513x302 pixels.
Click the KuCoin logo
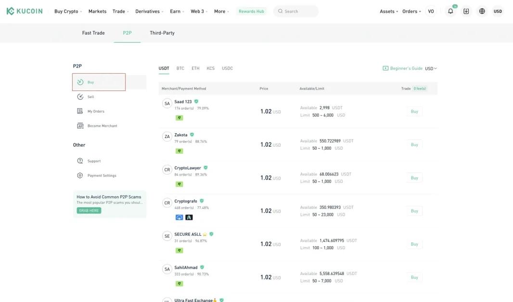(x=25, y=11)
